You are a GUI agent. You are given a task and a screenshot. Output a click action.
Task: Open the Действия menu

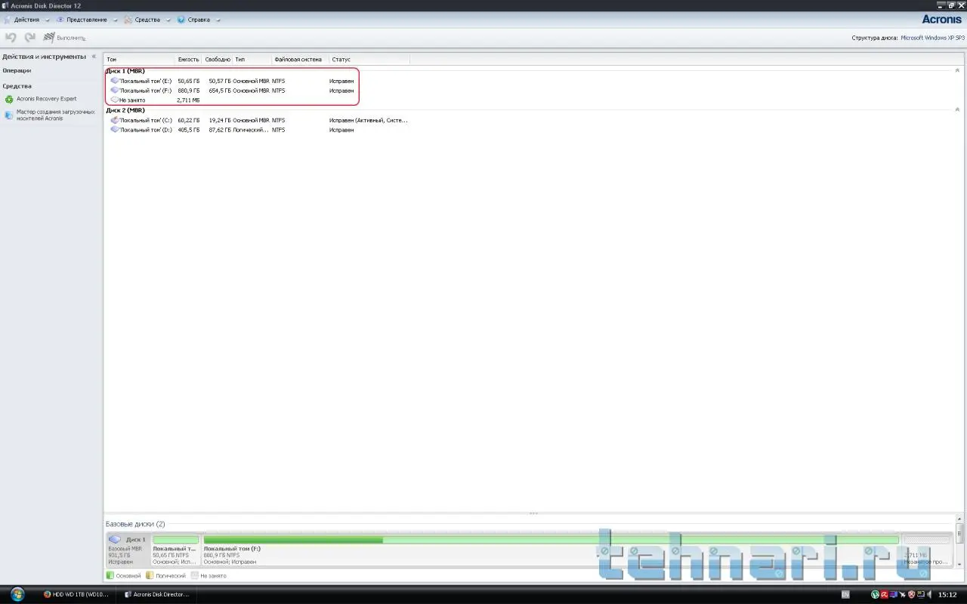point(26,20)
